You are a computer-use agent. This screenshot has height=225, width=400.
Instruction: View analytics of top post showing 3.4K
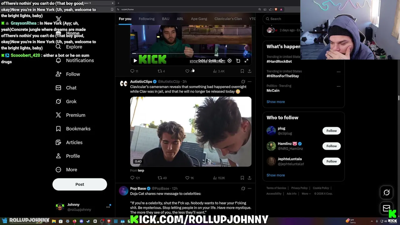pos(219,71)
